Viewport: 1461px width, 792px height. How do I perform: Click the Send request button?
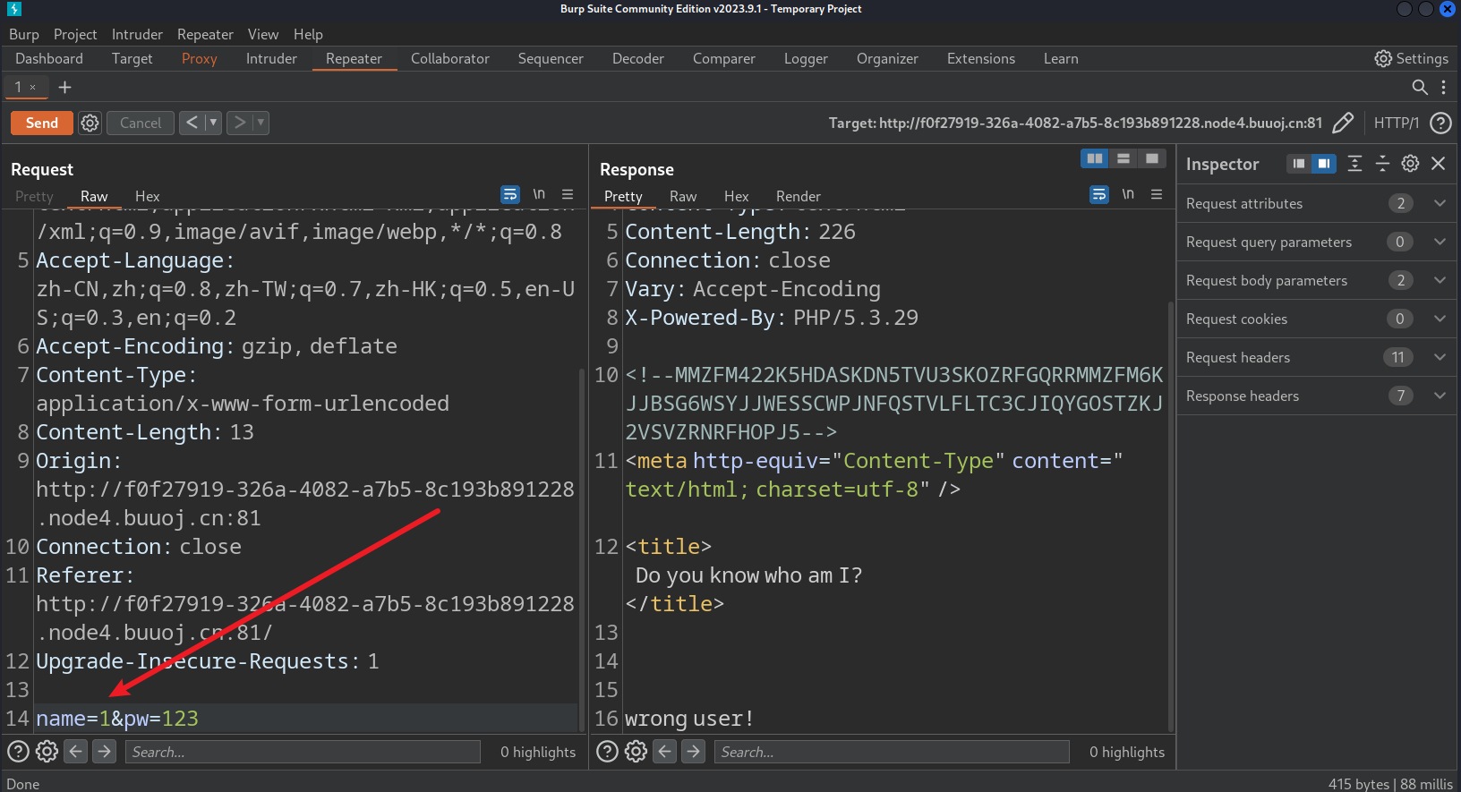[42, 123]
